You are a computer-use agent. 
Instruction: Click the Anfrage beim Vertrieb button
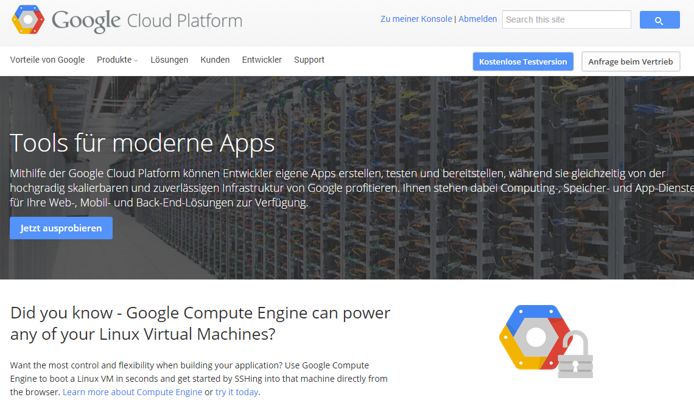[630, 61]
